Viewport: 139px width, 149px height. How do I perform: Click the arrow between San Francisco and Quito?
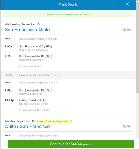click(x=37, y=30)
